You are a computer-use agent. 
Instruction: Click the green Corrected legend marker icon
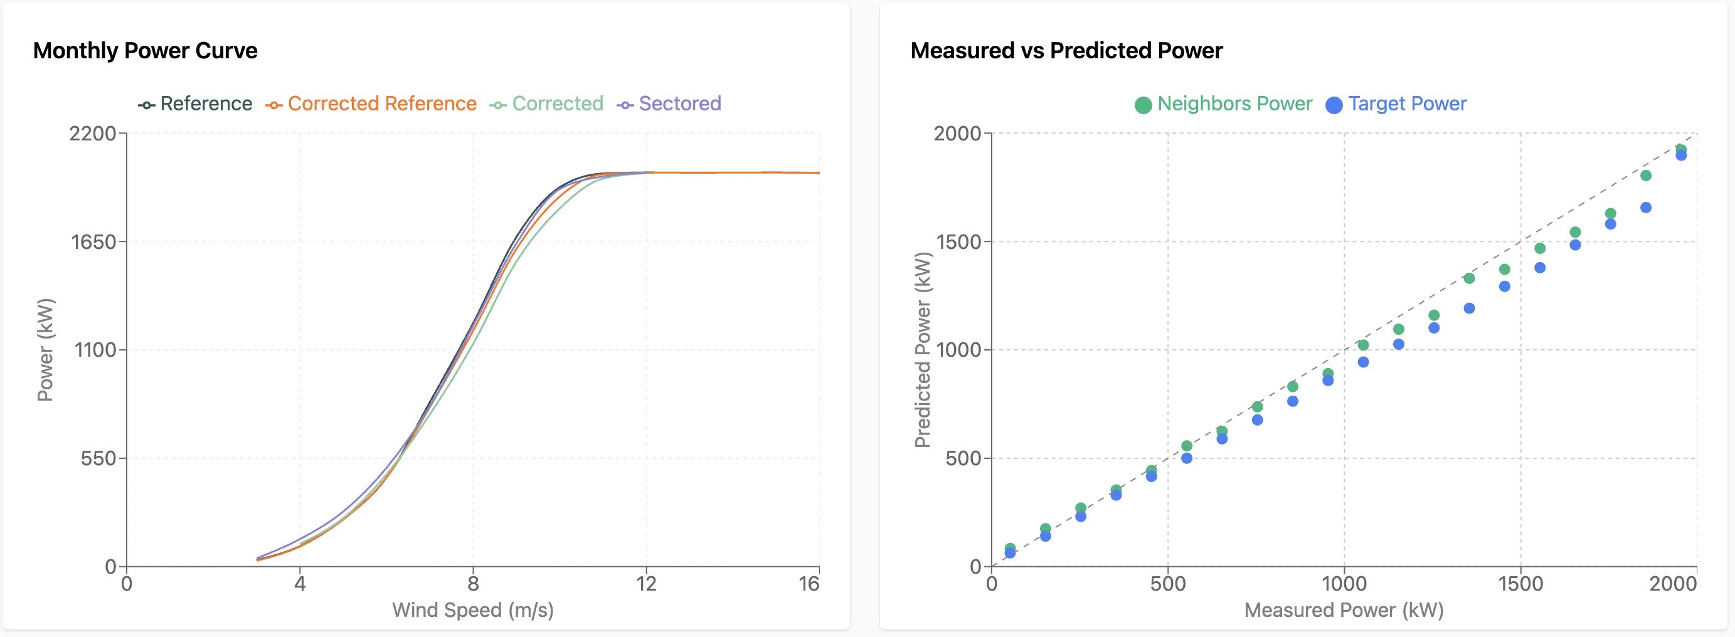(x=498, y=105)
